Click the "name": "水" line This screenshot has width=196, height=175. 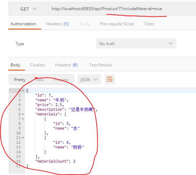[x=66, y=128]
